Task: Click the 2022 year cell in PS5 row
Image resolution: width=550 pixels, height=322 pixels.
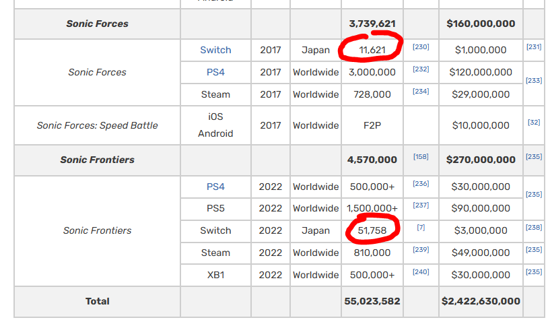Action: point(271,208)
